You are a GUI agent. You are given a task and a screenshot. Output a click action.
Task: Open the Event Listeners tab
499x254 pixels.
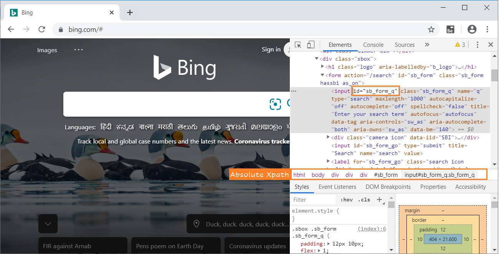tap(337, 187)
